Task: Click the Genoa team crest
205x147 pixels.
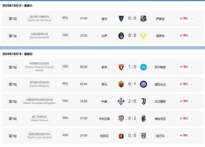Action: coord(121,136)
